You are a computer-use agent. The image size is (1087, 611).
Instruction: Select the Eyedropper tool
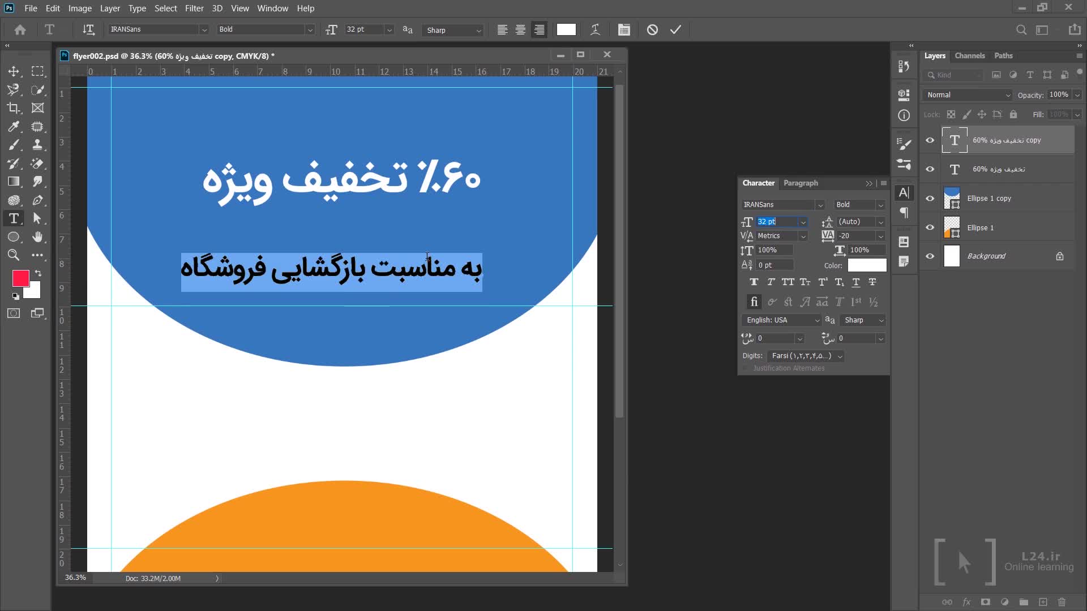click(x=14, y=127)
